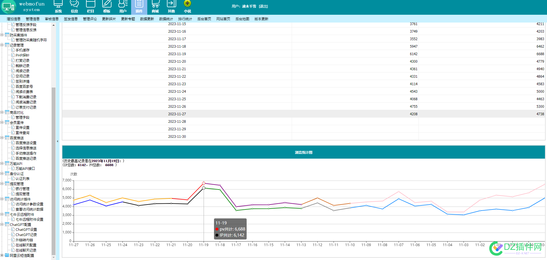Click the ChatGPT配置 folder icon
Screen dimensions: 547x260
(7, 224)
